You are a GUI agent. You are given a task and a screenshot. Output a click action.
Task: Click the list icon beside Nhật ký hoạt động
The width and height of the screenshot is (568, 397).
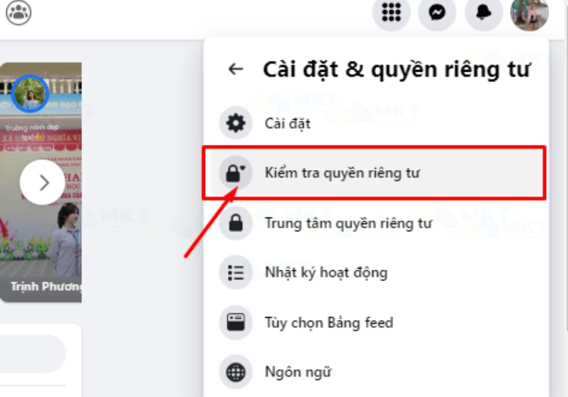[236, 273]
